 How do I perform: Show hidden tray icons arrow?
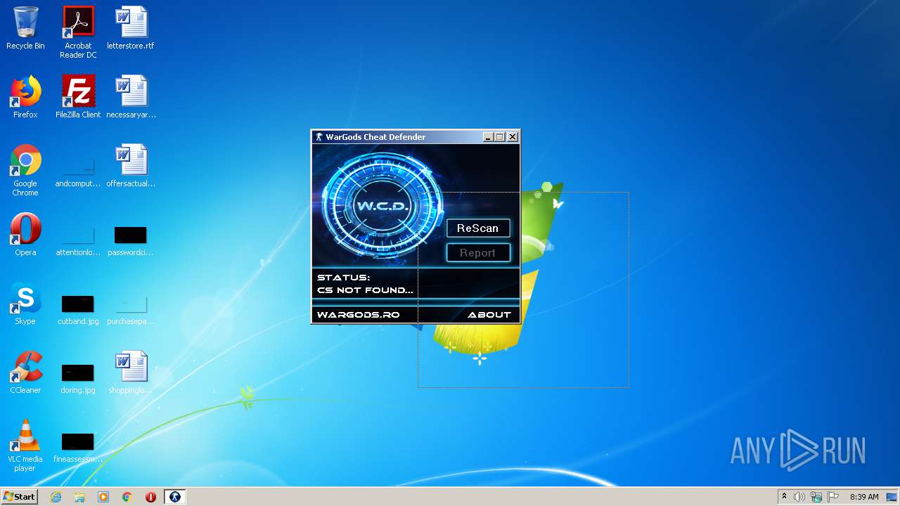coord(784,497)
